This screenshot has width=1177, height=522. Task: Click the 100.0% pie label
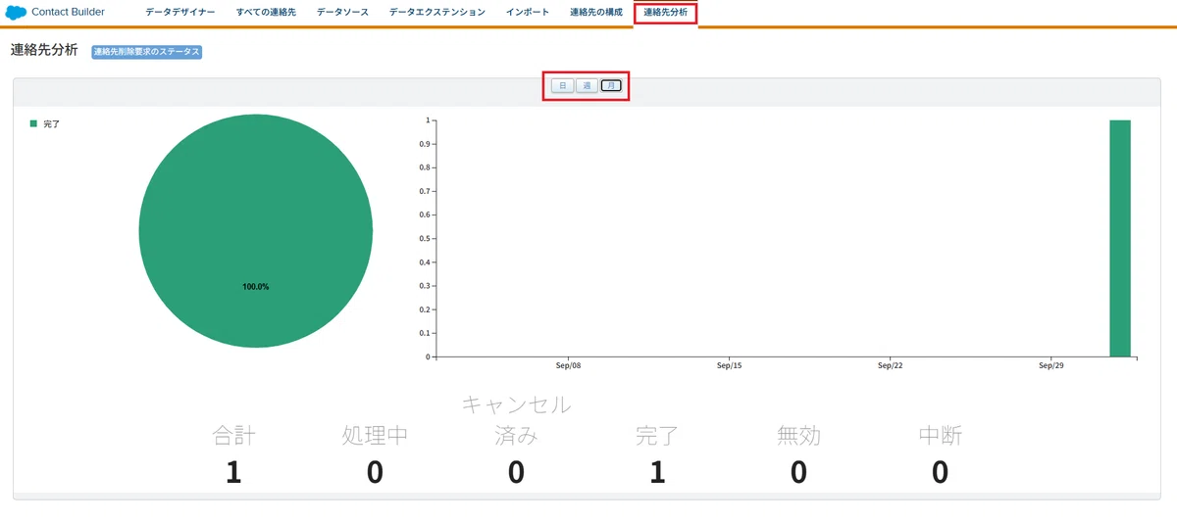tap(256, 287)
